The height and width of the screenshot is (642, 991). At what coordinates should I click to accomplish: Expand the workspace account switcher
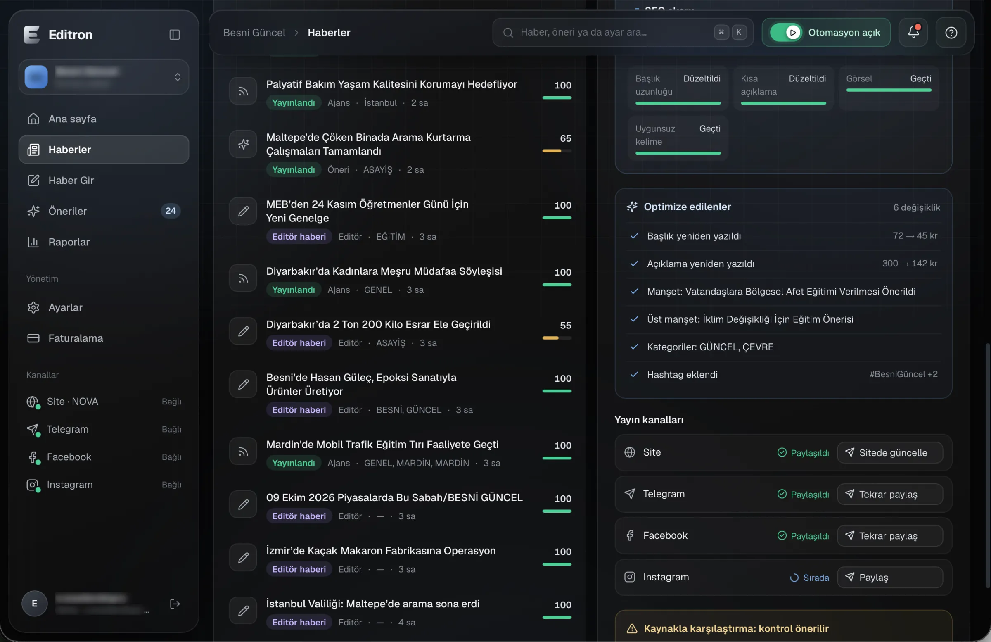(x=104, y=77)
